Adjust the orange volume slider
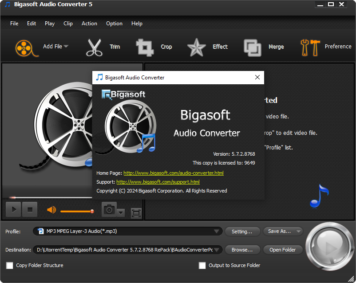Image resolution: width=356 pixels, height=283 pixels. [x=77, y=211]
